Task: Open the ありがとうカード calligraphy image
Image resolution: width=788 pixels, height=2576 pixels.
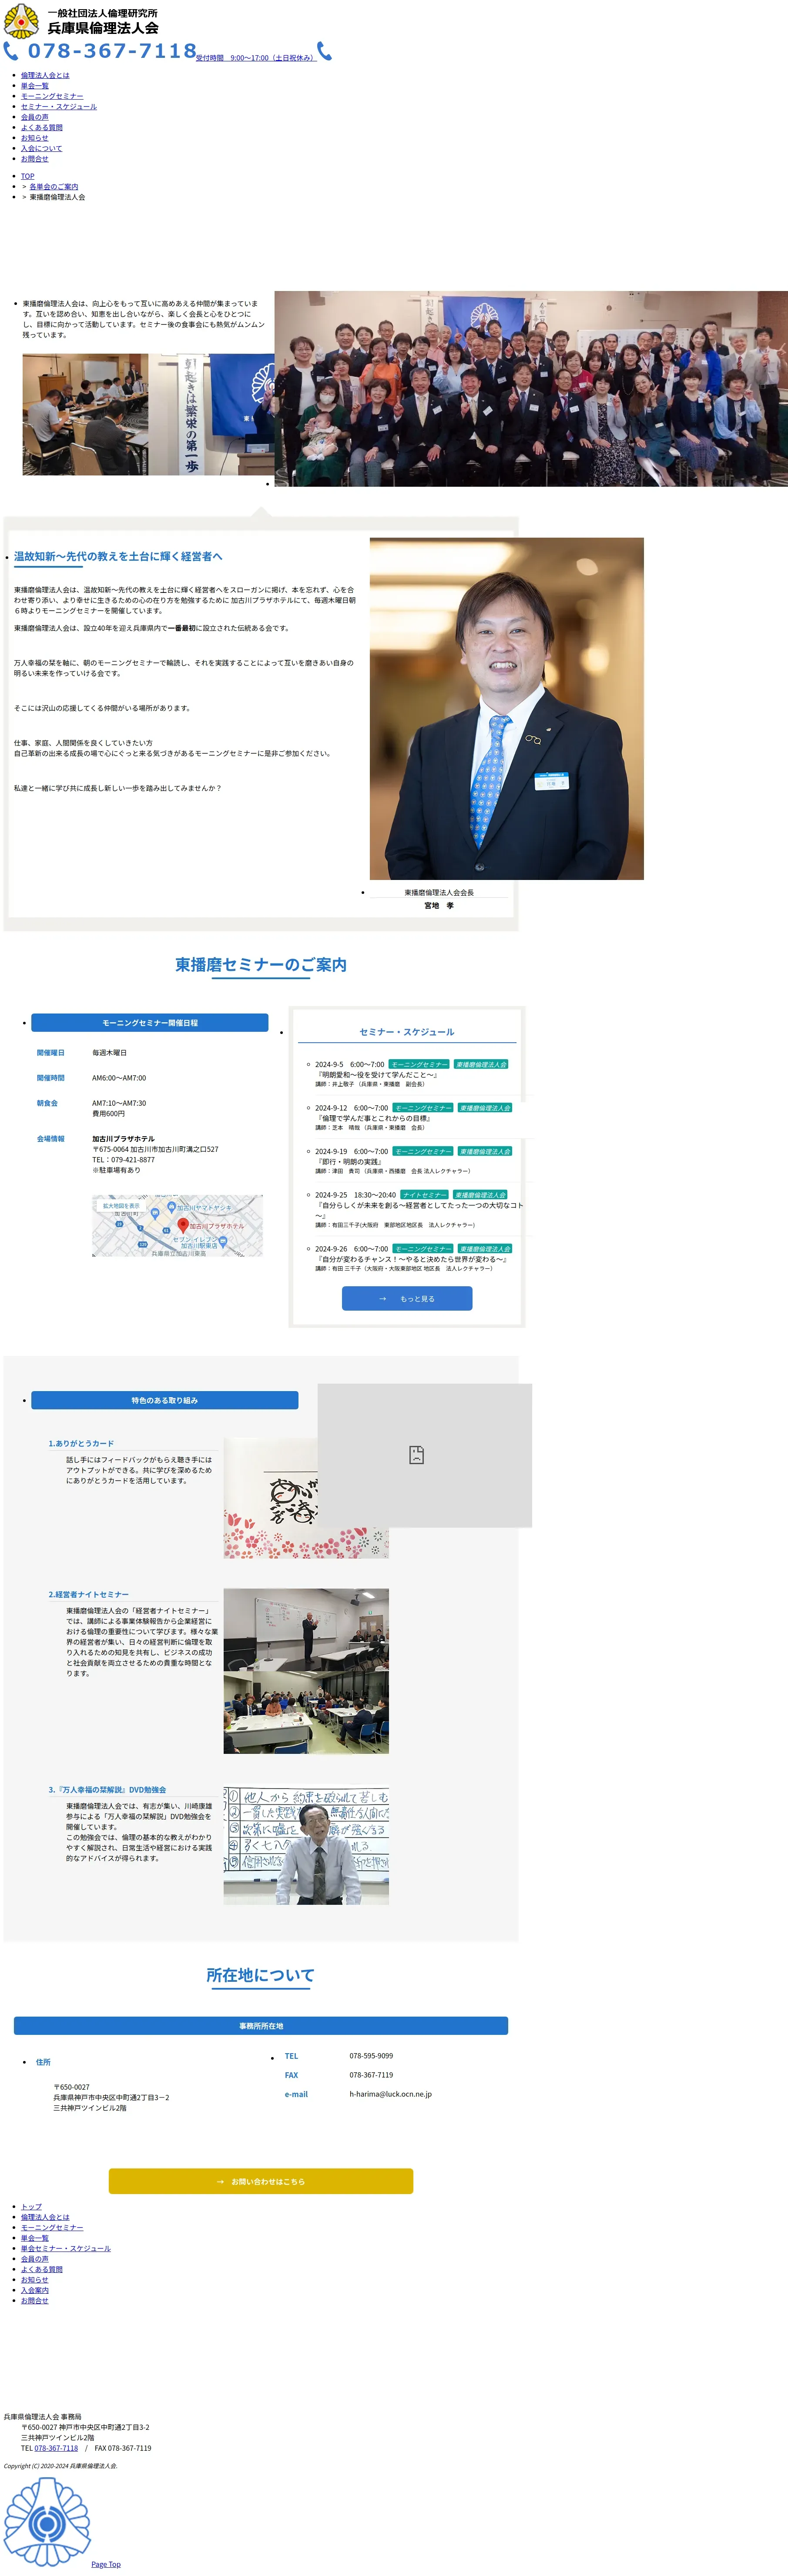Action: (x=306, y=1498)
